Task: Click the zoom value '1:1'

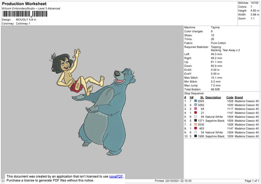Action: click(252, 18)
